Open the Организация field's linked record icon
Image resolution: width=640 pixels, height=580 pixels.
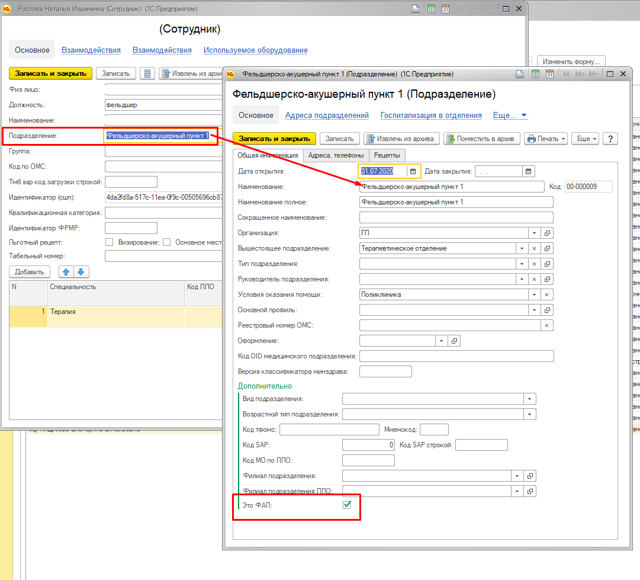point(547,233)
